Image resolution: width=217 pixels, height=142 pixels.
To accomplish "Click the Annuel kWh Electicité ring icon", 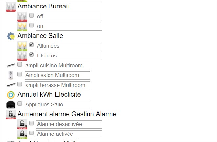I will tap(11, 95).
